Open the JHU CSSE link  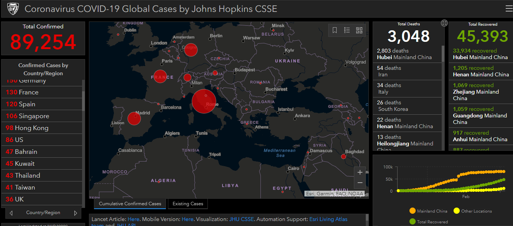pyautogui.click(x=242, y=219)
